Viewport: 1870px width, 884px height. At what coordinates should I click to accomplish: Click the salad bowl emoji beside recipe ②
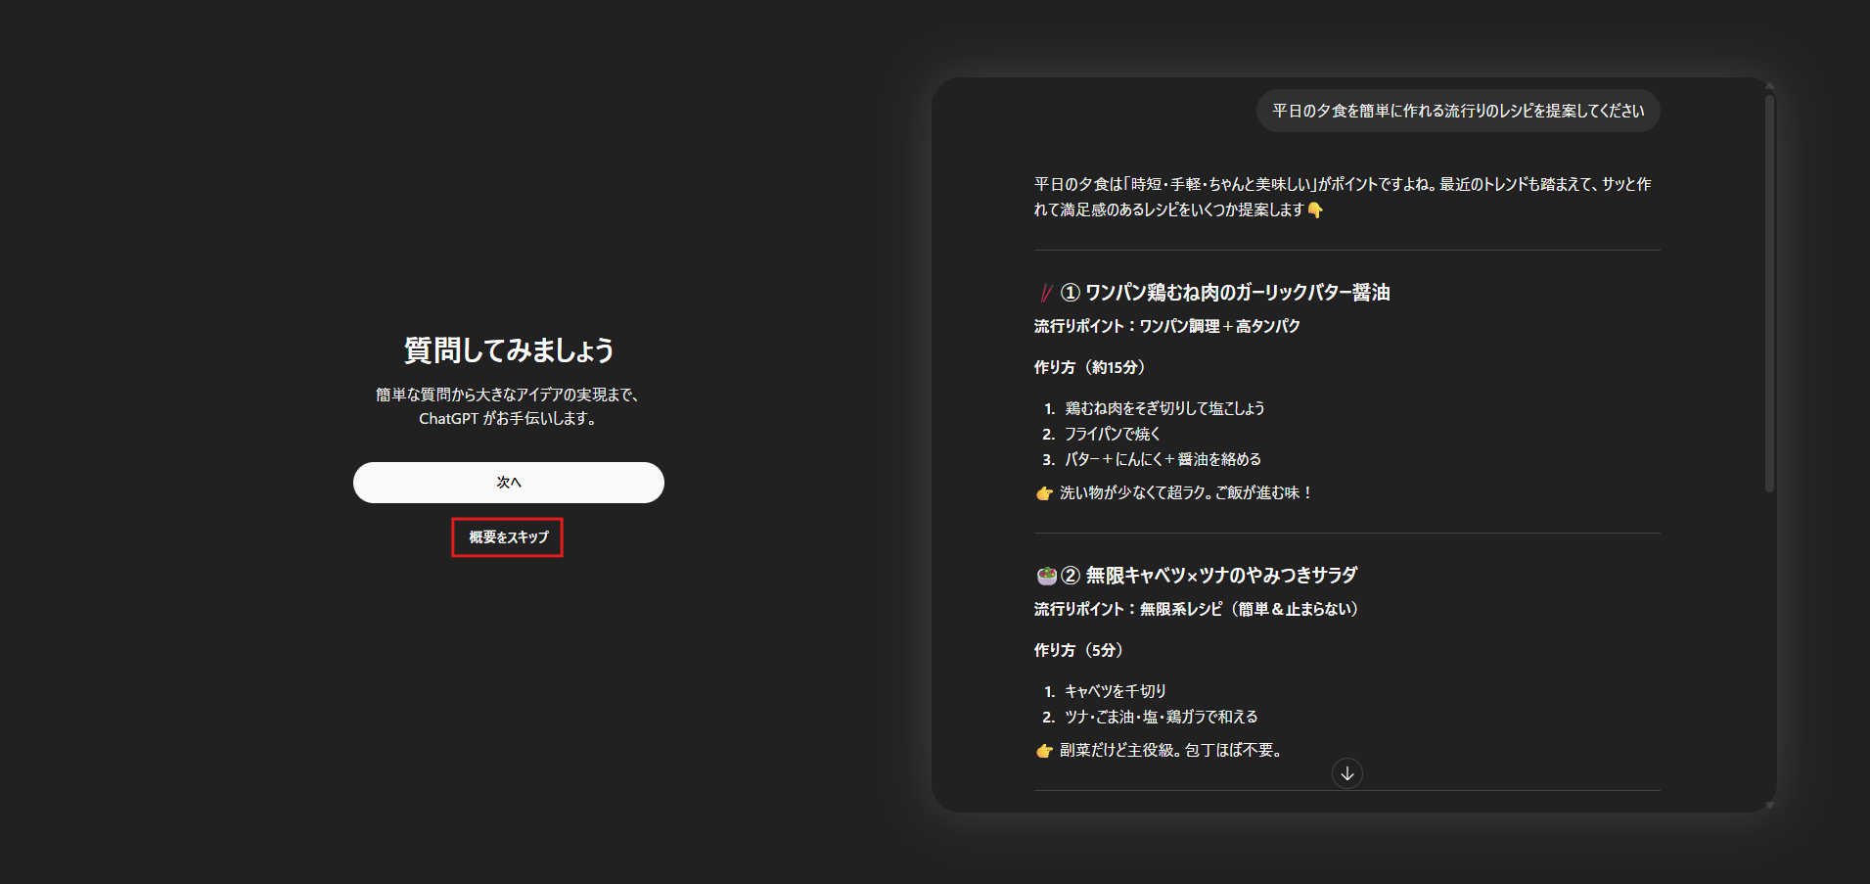click(1046, 576)
